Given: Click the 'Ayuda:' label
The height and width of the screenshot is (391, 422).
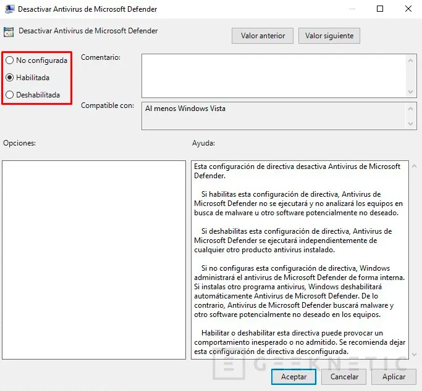Looking at the screenshot, I should click(203, 143).
